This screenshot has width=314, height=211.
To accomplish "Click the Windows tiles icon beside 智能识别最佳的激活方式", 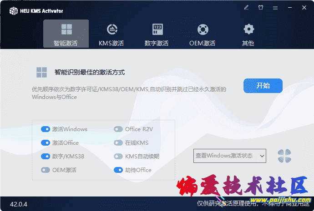I will point(42,72).
